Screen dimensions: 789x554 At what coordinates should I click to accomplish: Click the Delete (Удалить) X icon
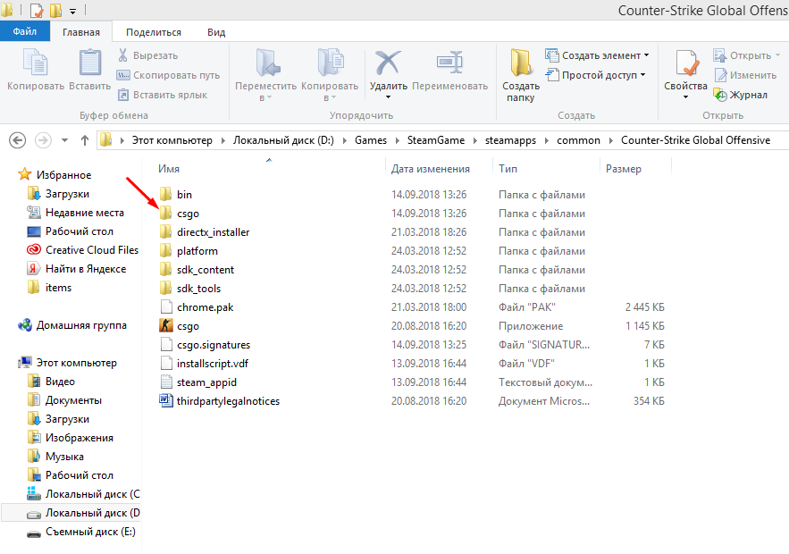click(388, 63)
